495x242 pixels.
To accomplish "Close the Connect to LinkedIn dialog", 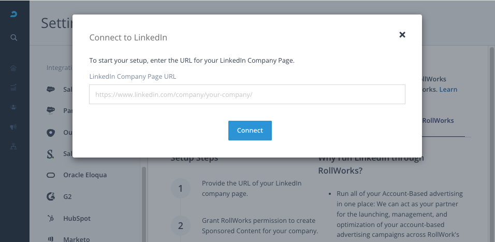I will (402, 35).
